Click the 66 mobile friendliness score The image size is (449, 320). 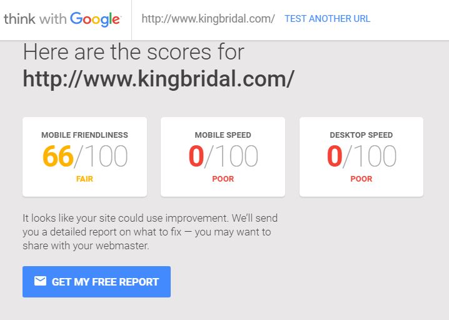[x=58, y=156]
